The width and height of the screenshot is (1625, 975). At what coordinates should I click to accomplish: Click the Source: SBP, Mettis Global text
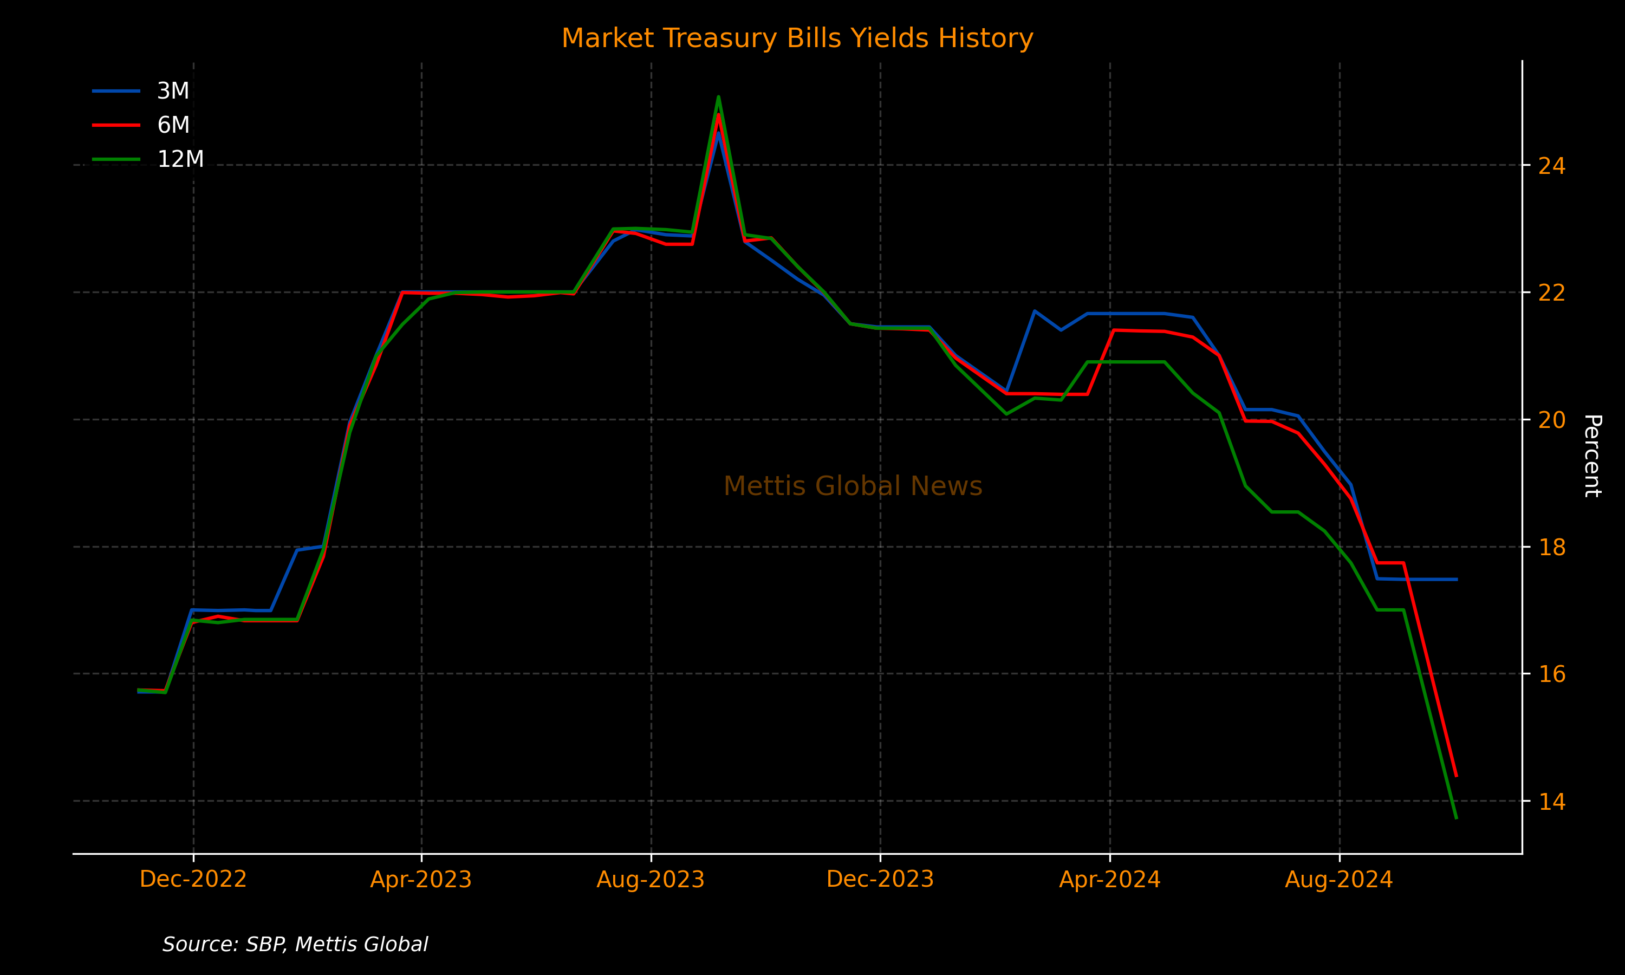coord(295,945)
